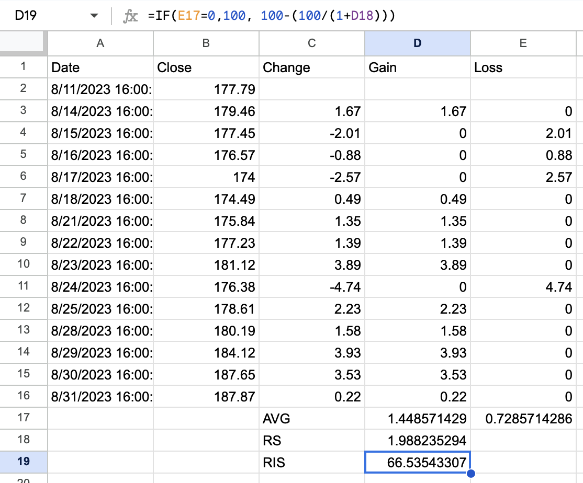
Task: Select column A header
Action: click(100, 43)
